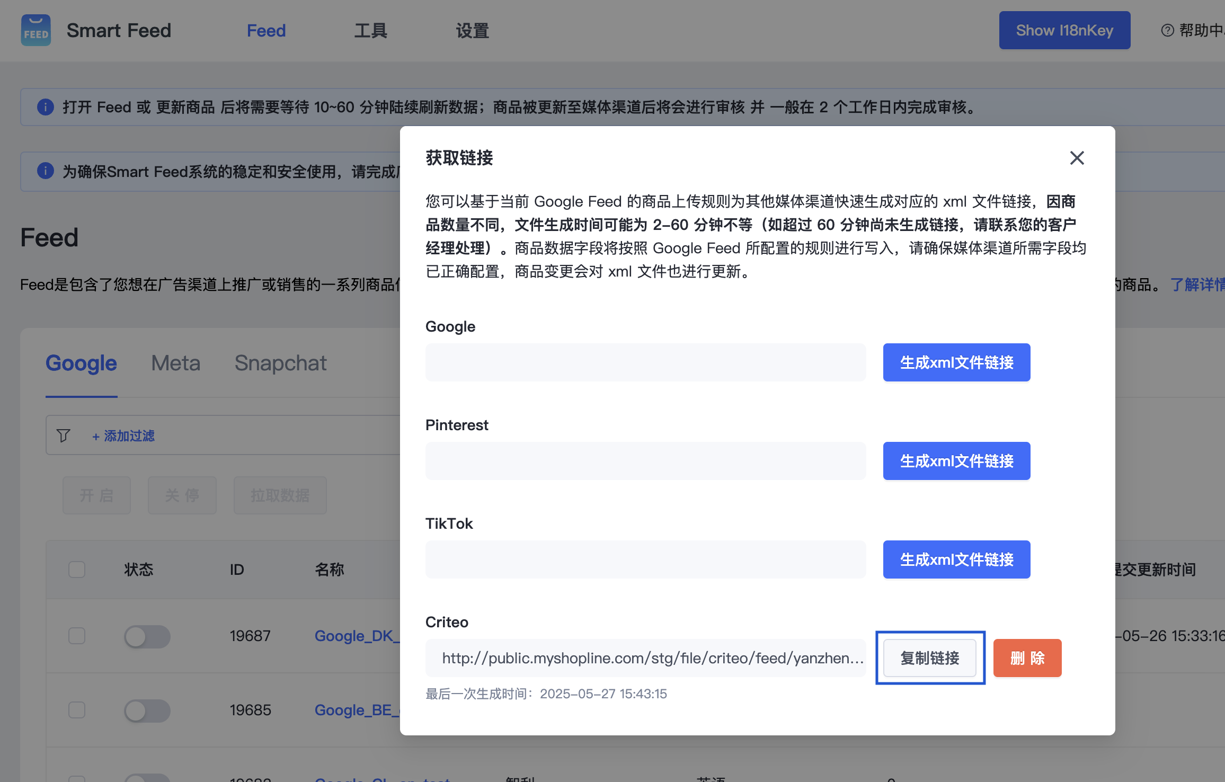Screen dimensions: 1225x782
Task: Check the checkbox for row 19685
Action: (x=77, y=710)
